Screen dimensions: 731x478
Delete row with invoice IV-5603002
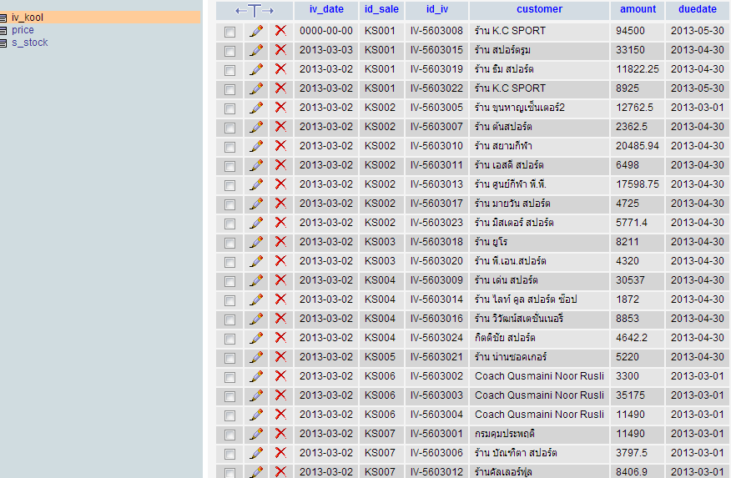point(280,376)
